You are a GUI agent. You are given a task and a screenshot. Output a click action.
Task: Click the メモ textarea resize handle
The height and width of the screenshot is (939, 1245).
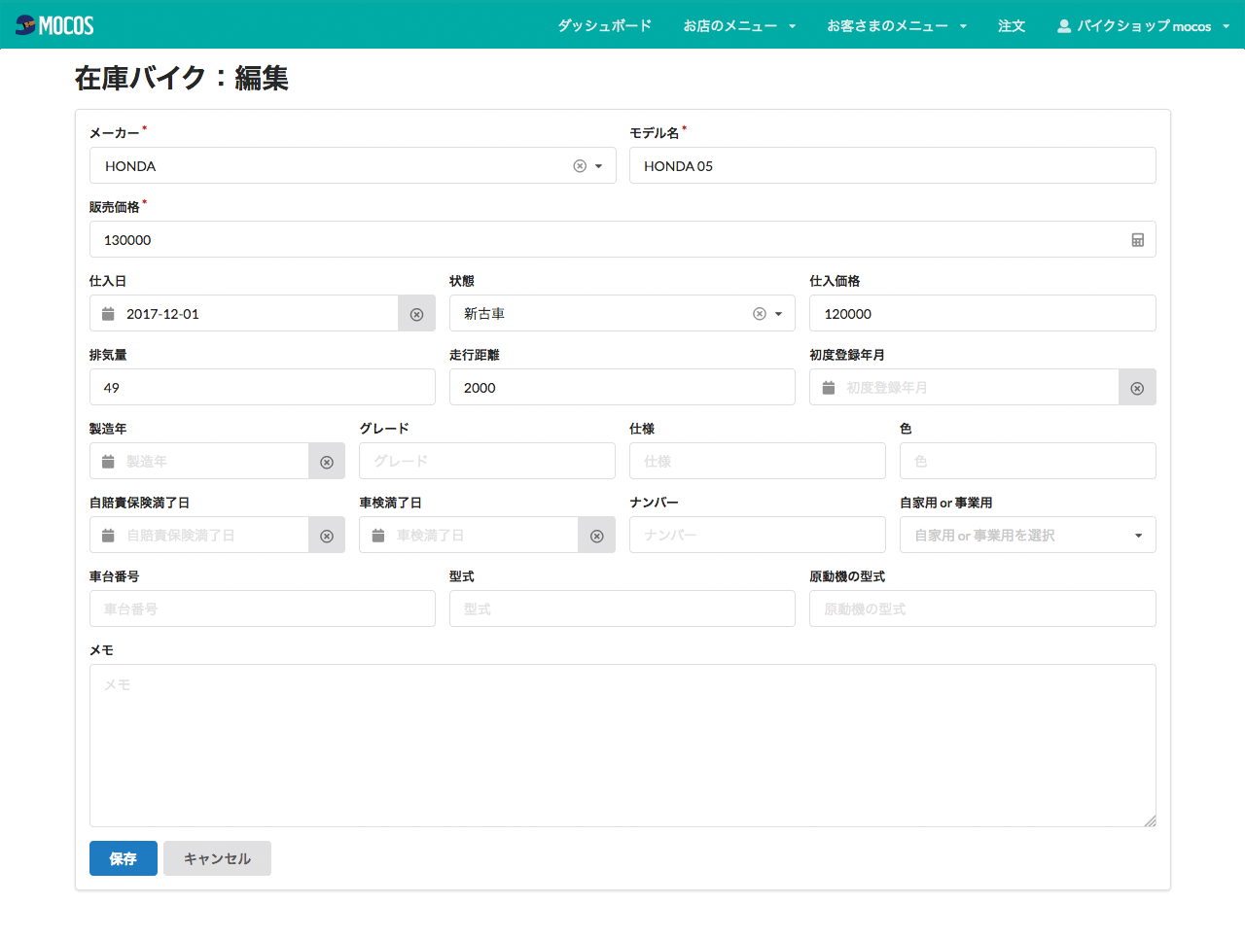1150,820
